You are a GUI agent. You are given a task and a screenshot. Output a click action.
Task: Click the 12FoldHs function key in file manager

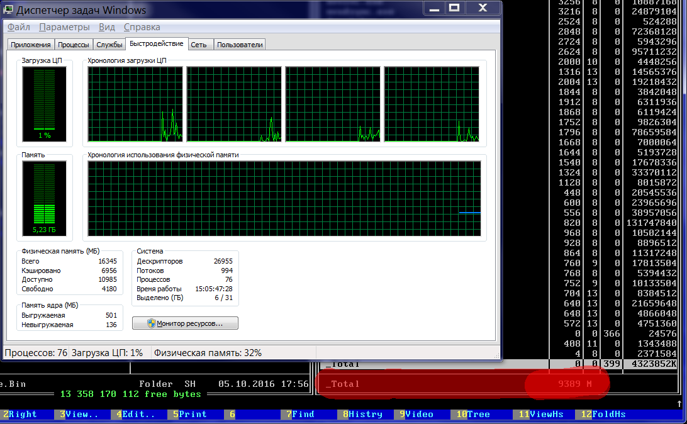tap(603, 415)
